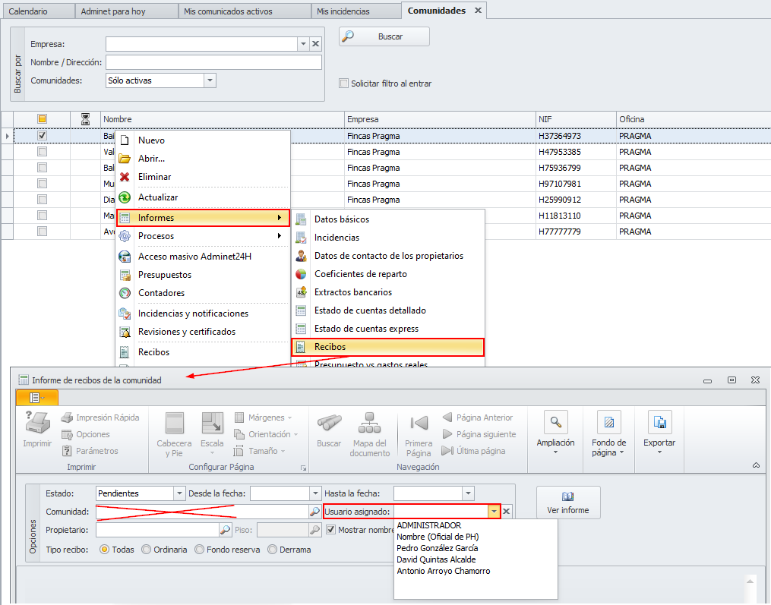
Task: Open the Empresa dropdown arrow
Action: coord(303,44)
